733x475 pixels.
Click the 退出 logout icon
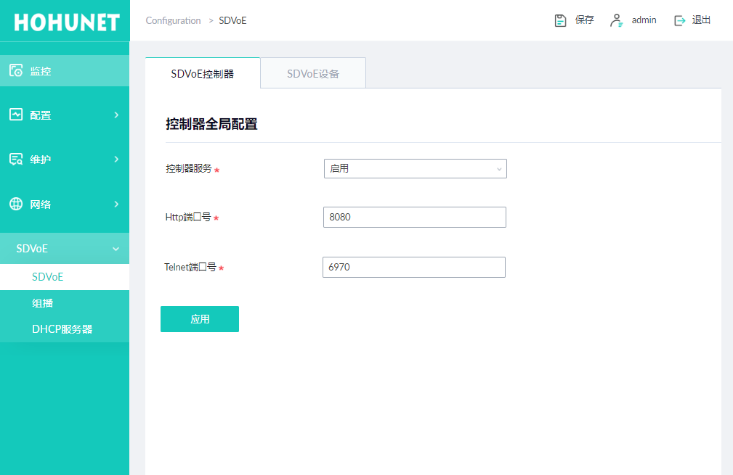[680, 20]
